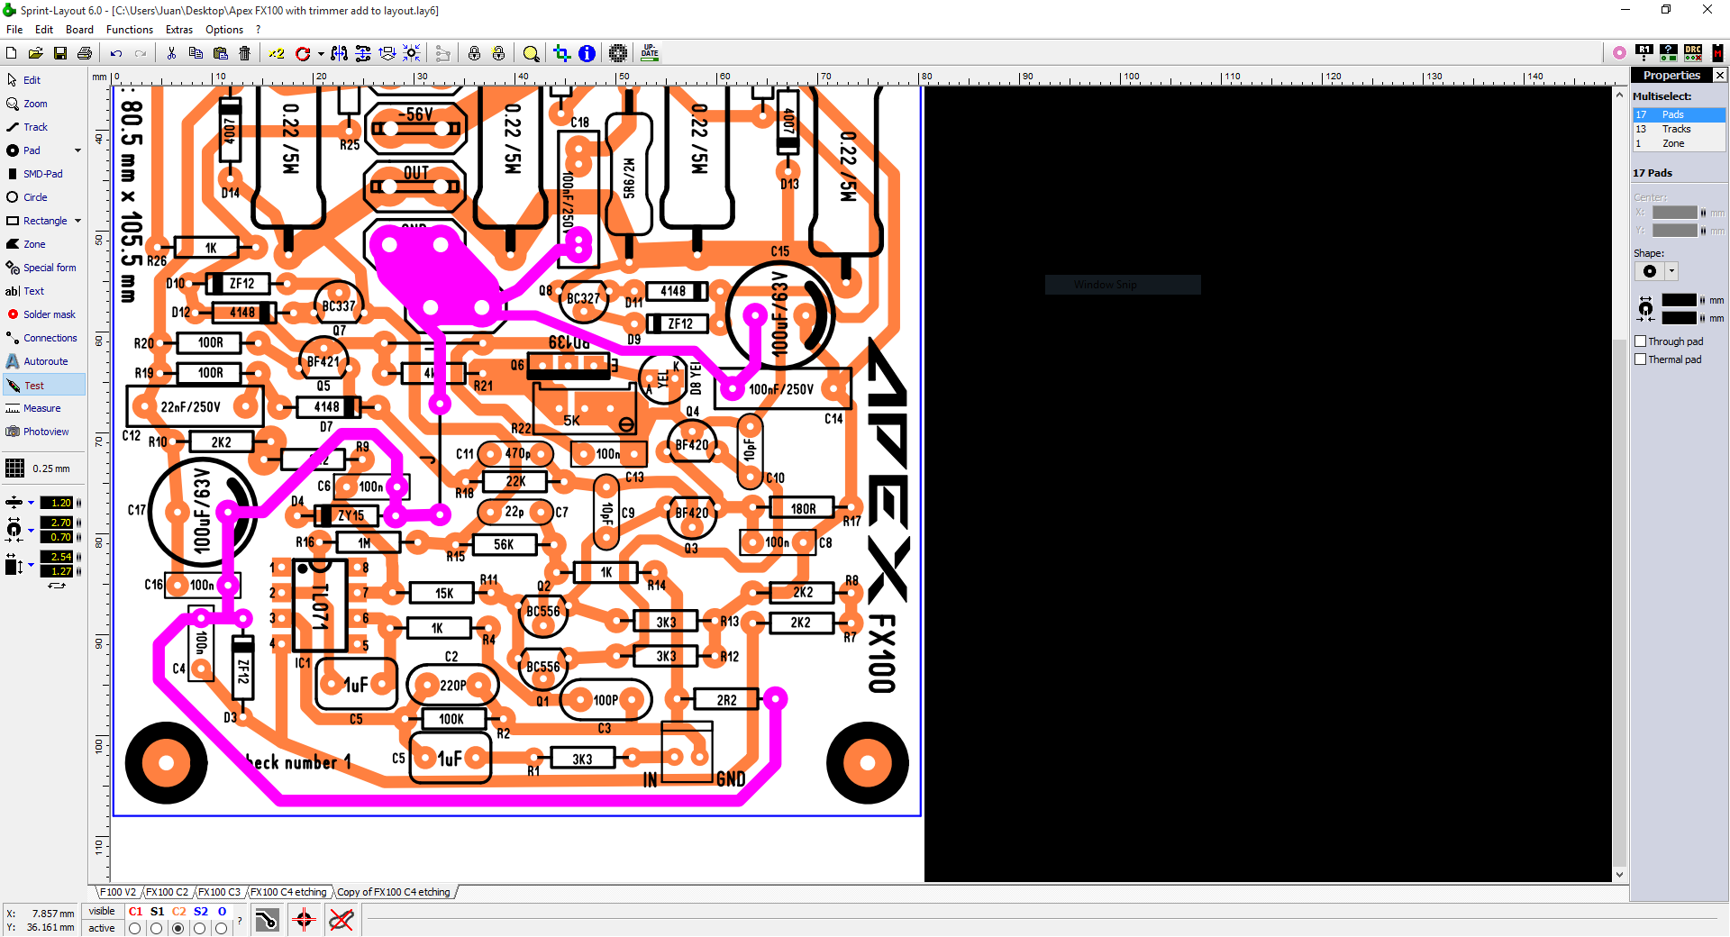Undo the last action
The image size is (1730, 937).
click(115, 54)
